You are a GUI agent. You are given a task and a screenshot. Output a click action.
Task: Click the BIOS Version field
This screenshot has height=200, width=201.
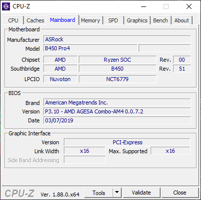(x=117, y=111)
